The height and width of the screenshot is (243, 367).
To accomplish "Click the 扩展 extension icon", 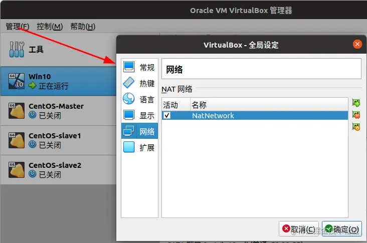I will coord(129,147).
